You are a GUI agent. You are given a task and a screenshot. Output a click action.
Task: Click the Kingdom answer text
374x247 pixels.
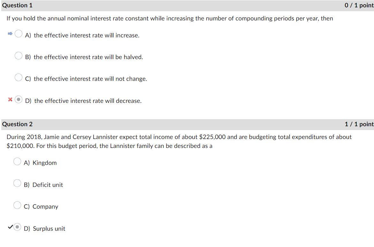click(44, 163)
